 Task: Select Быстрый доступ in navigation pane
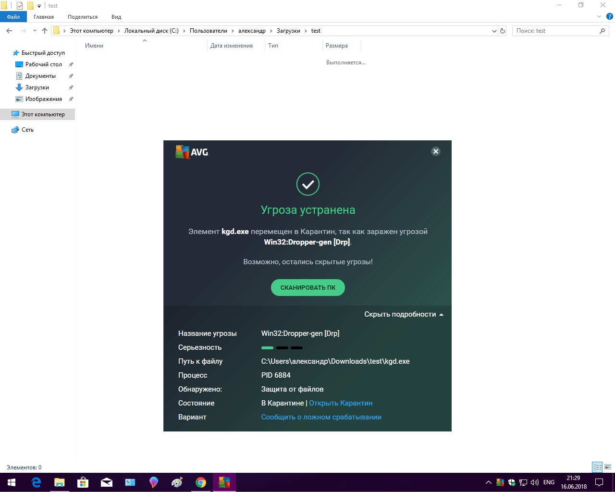[x=43, y=53]
